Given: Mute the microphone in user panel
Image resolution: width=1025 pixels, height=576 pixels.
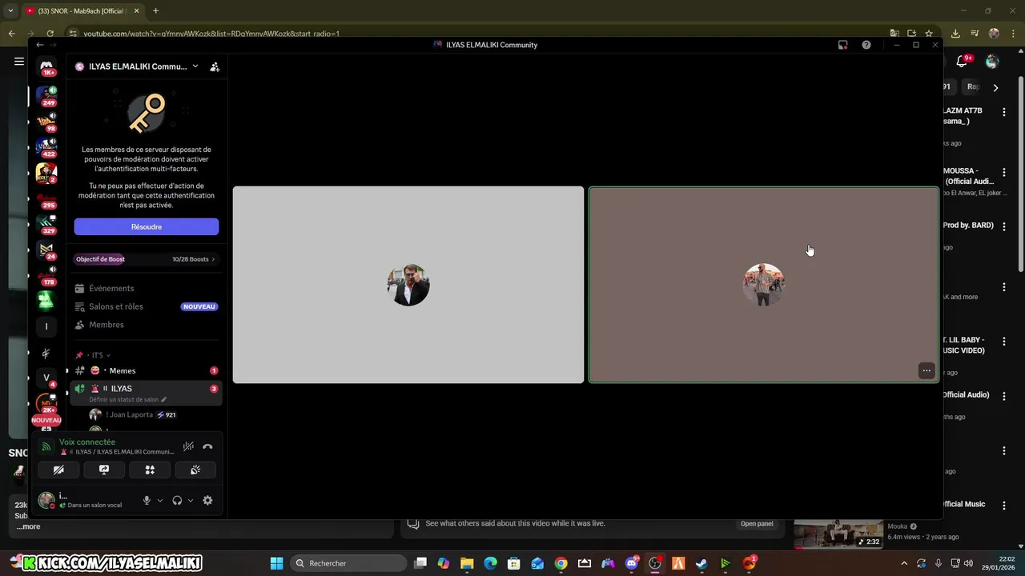Looking at the screenshot, I should [x=147, y=501].
